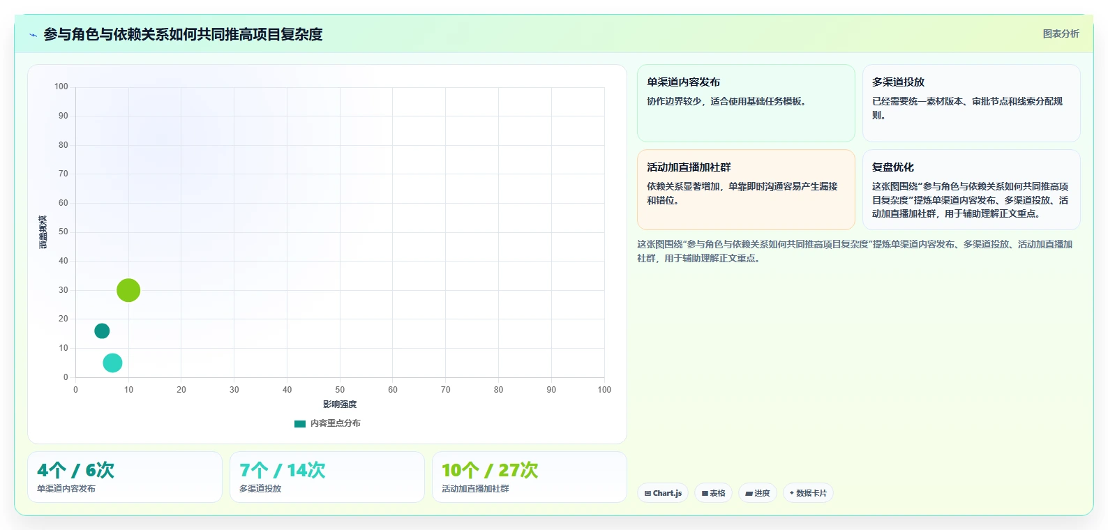Click the 影响强度 x-axis label
The height and width of the screenshot is (530, 1108).
tap(340, 404)
